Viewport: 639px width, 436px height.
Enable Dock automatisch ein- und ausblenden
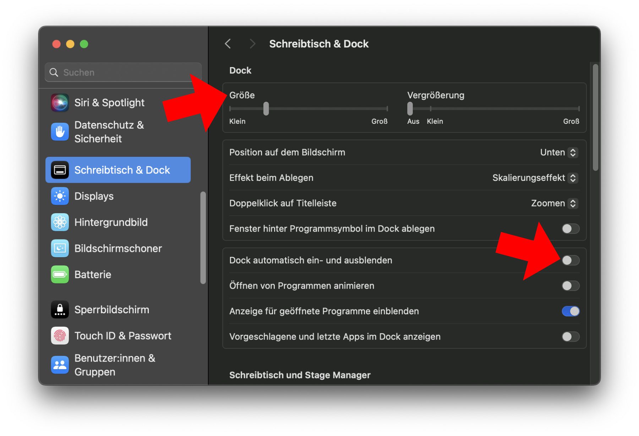tap(570, 260)
